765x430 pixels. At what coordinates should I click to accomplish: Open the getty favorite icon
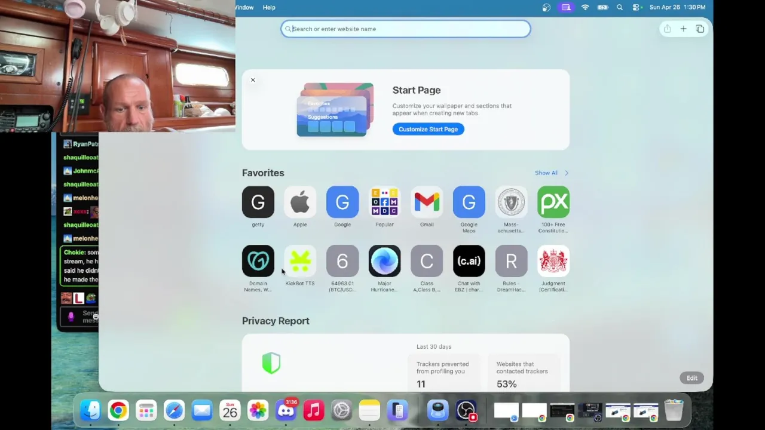pos(258,202)
